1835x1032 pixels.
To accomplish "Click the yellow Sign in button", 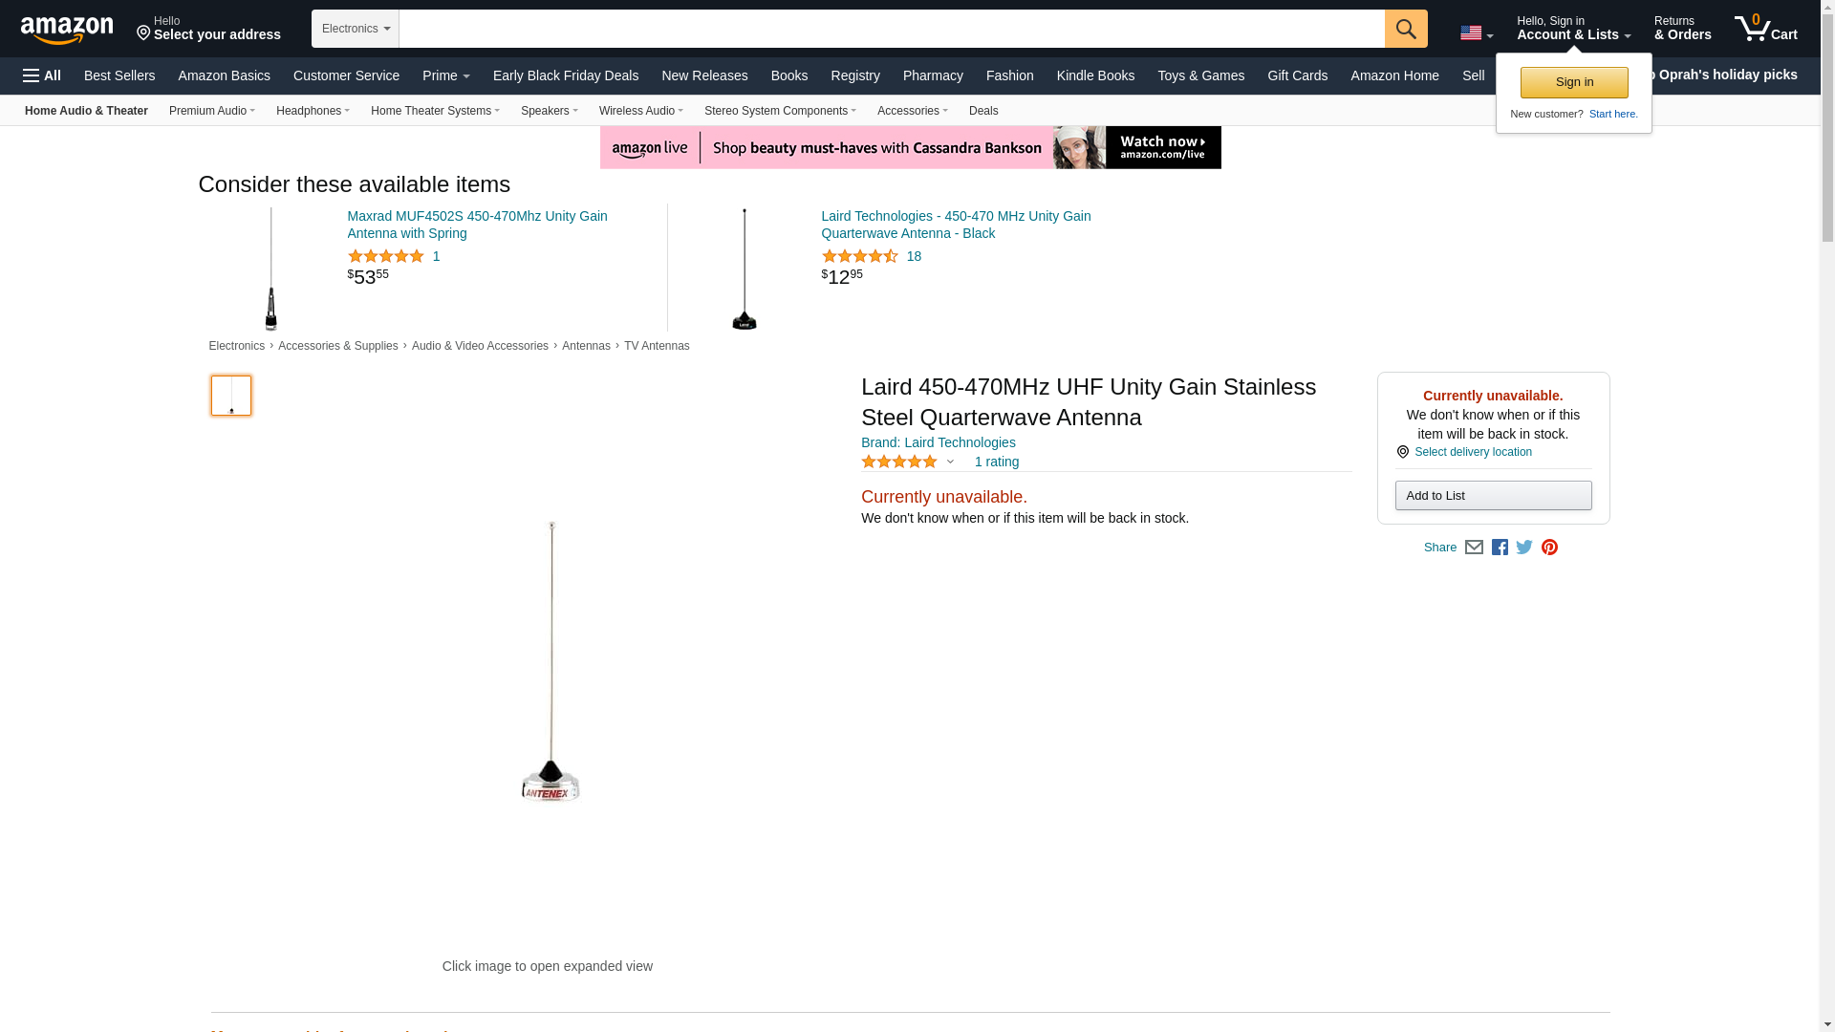I will [x=1574, y=82].
